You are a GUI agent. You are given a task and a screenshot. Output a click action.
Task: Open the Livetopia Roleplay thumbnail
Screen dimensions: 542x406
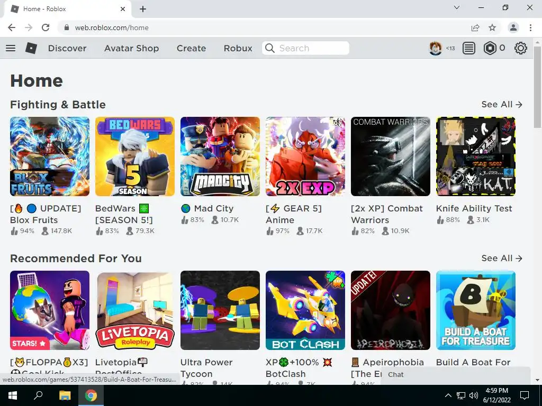click(x=135, y=310)
